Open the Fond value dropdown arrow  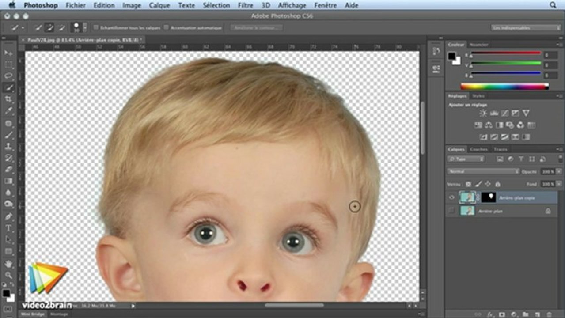click(x=559, y=184)
